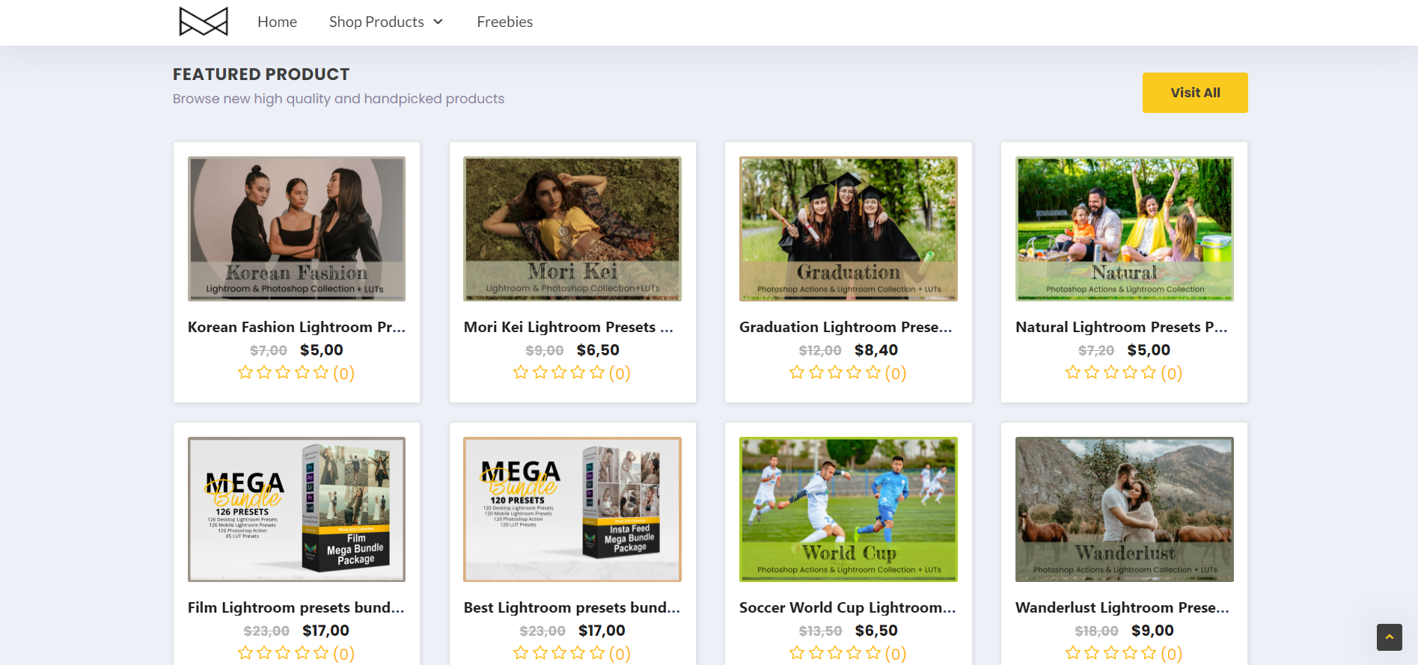Open Graduation Lightroom Presets title link
Image resolution: width=1418 pixels, height=665 pixels.
(846, 327)
